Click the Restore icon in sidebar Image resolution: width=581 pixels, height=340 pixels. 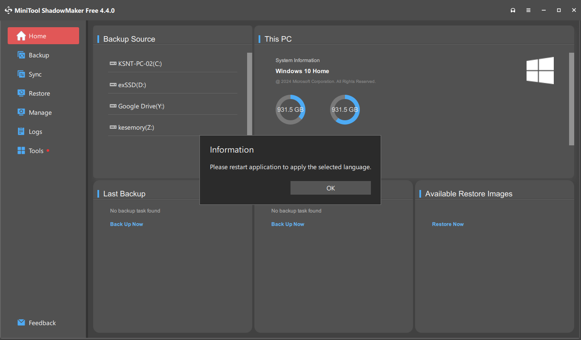[x=21, y=93]
